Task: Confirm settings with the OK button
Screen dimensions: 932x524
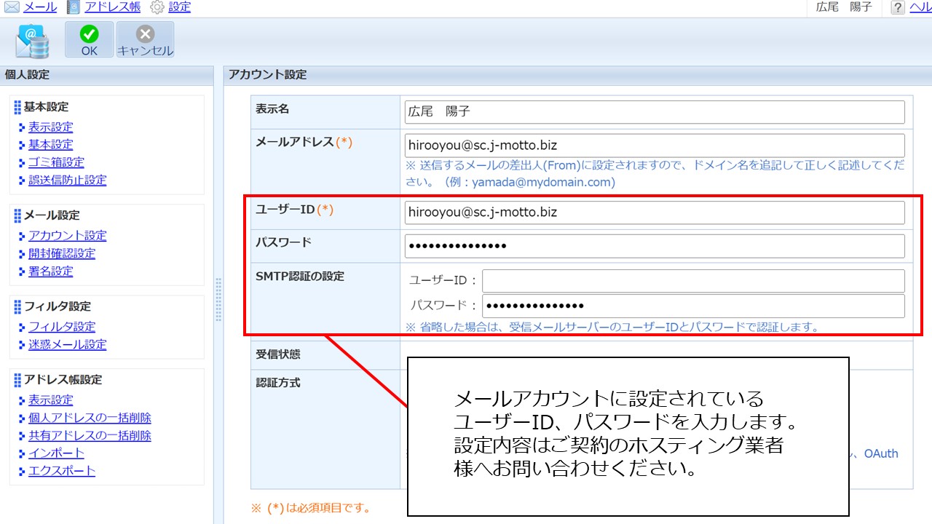Action: click(x=90, y=40)
